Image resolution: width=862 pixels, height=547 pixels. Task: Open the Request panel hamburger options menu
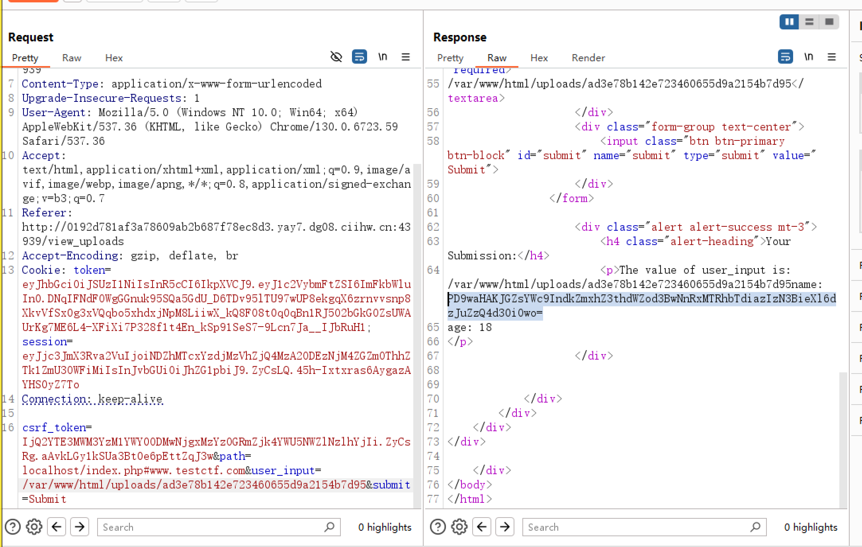[x=406, y=57]
